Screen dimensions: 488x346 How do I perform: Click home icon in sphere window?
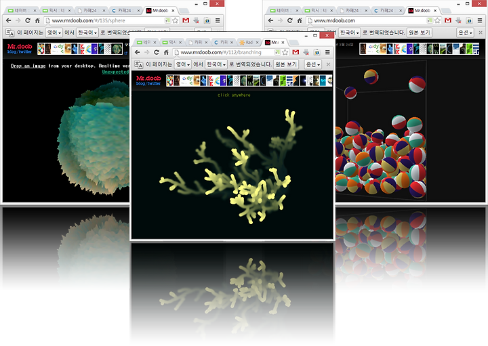point(37,20)
